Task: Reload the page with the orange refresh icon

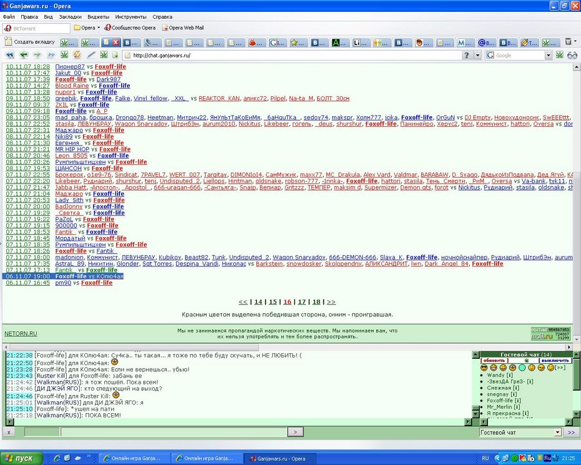Action: point(77,55)
